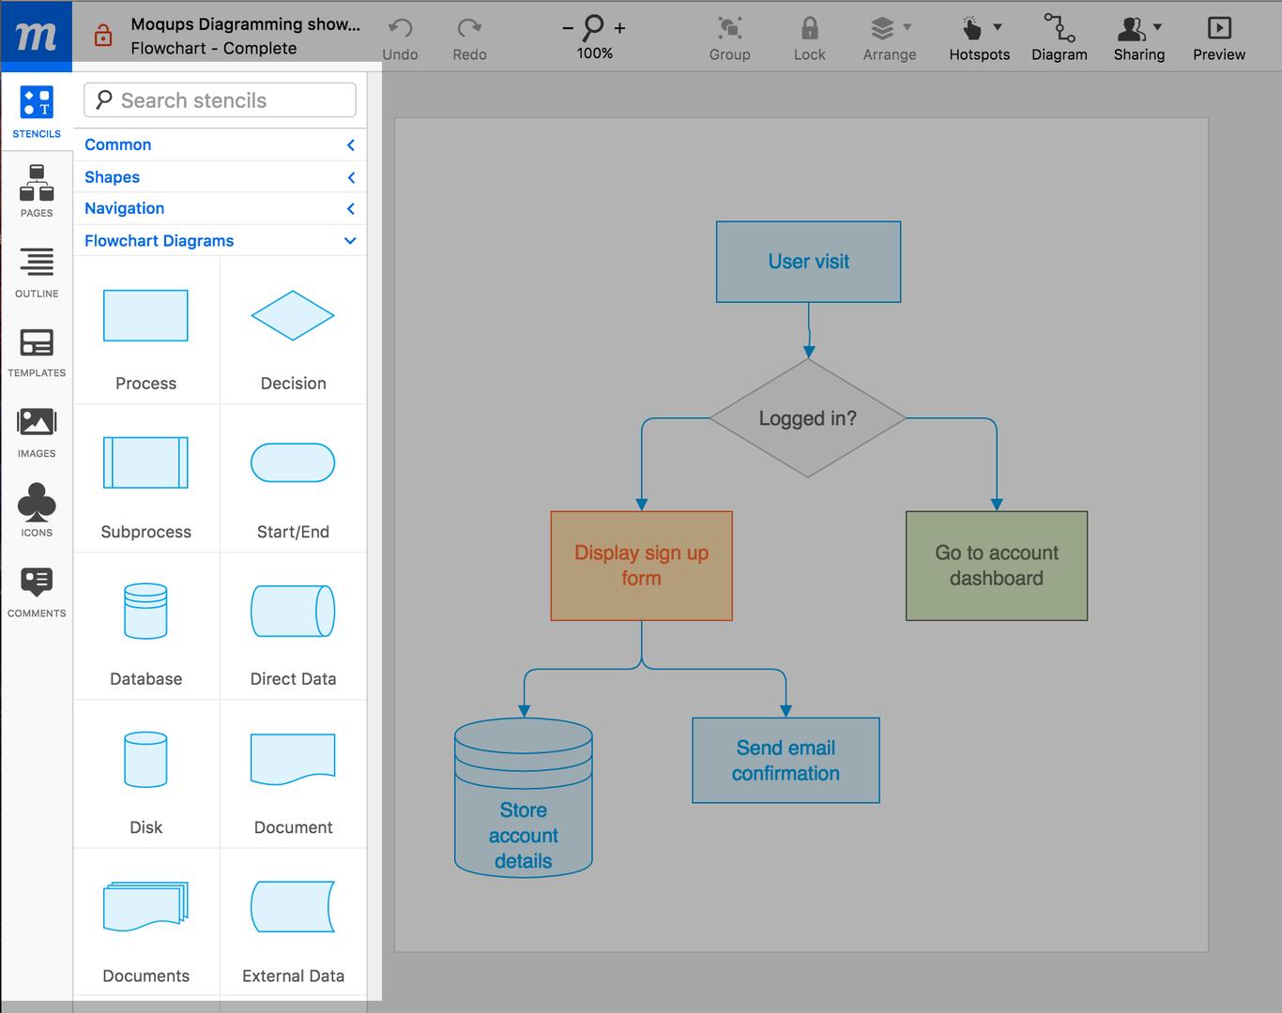Switch to the Outline panel
Screen dimensions: 1282x1013
37,272
